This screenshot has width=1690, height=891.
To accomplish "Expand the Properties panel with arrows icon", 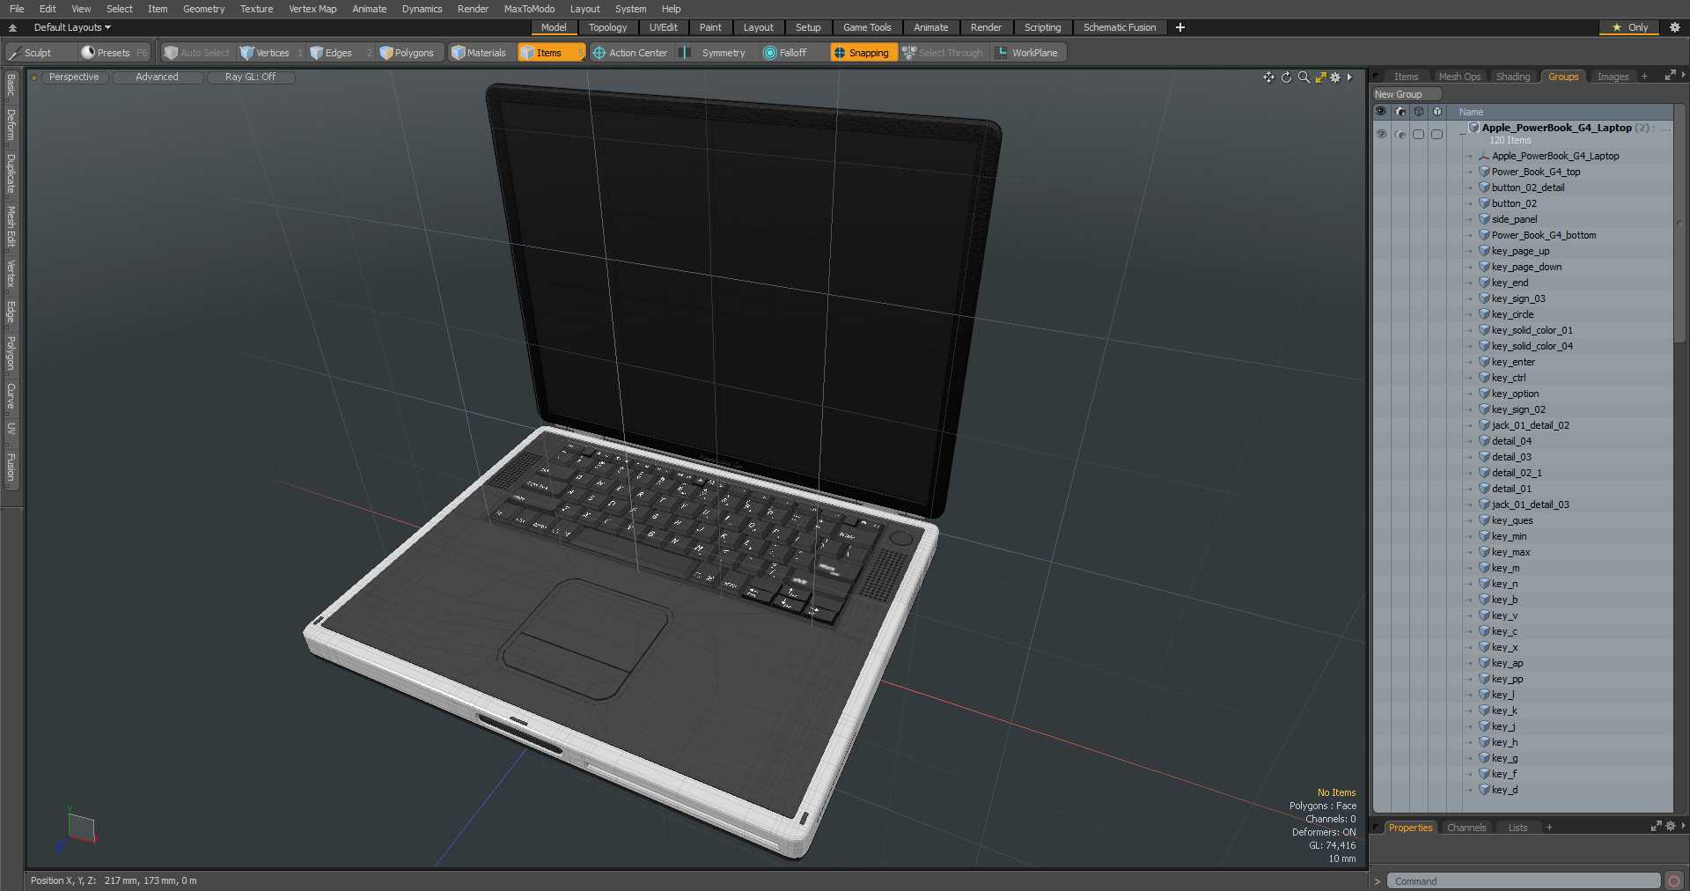I will 1656,827.
